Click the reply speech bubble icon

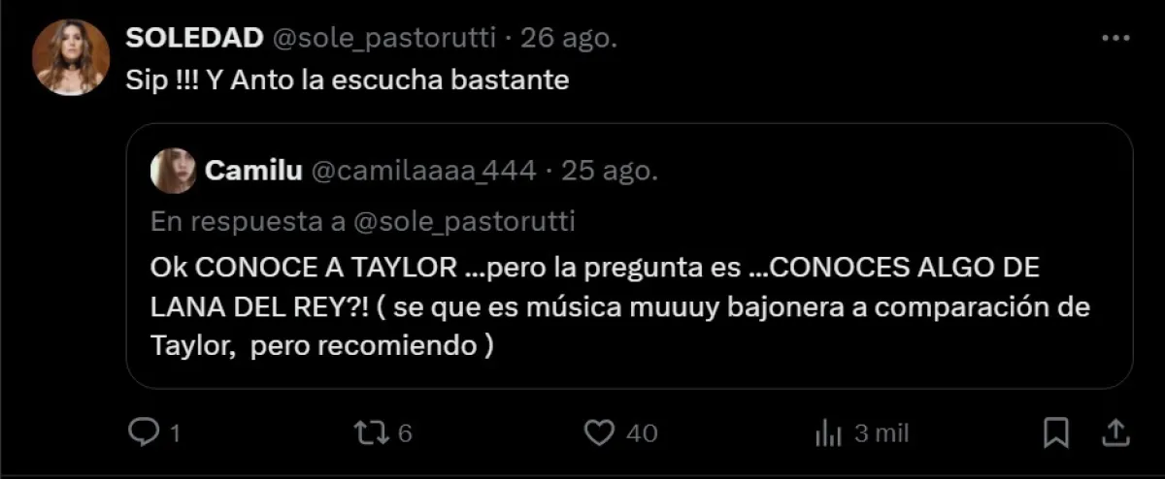tap(143, 431)
